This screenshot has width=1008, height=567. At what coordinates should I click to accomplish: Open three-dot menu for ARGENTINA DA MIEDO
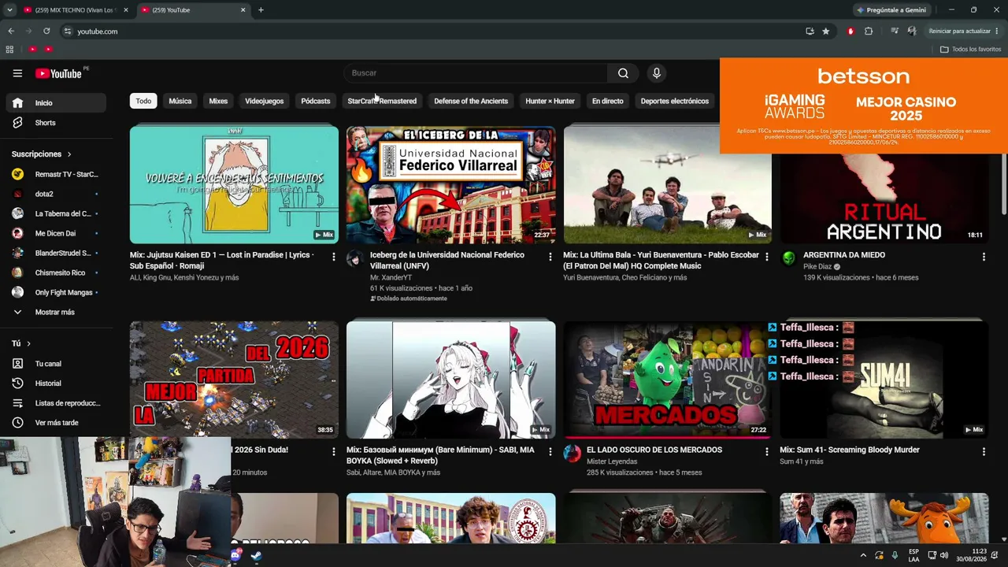click(x=984, y=257)
